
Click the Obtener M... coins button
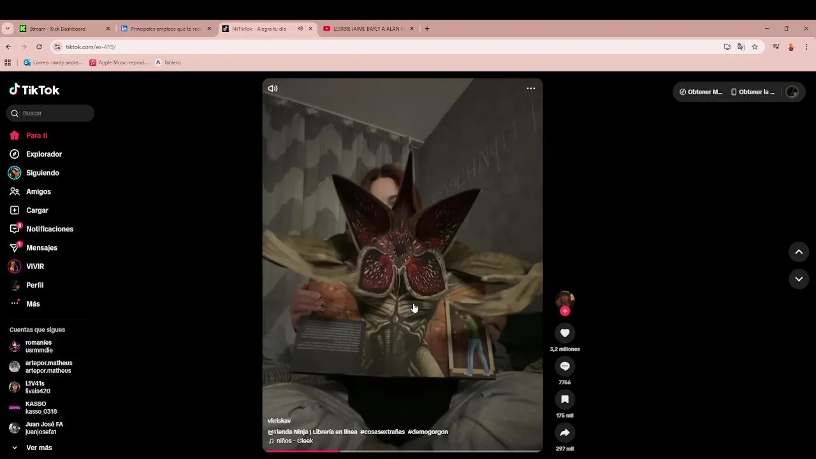701,92
